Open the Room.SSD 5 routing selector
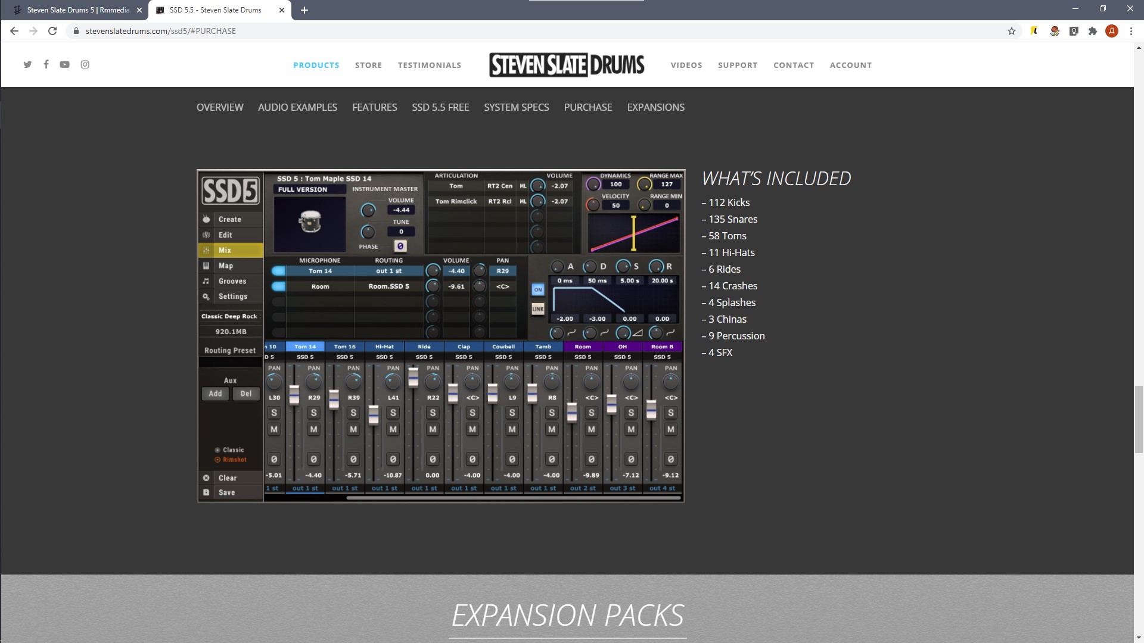The width and height of the screenshot is (1144, 643). (389, 286)
